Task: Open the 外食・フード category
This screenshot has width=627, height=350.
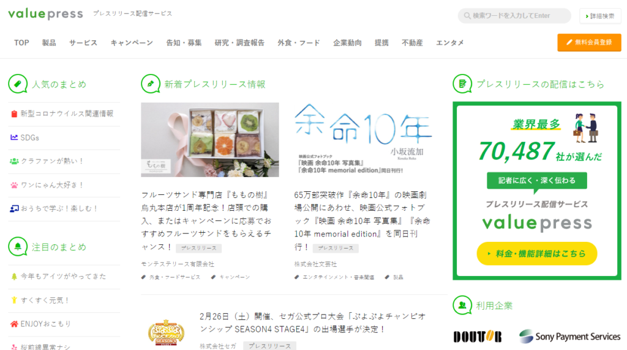Action: (x=299, y=43)
